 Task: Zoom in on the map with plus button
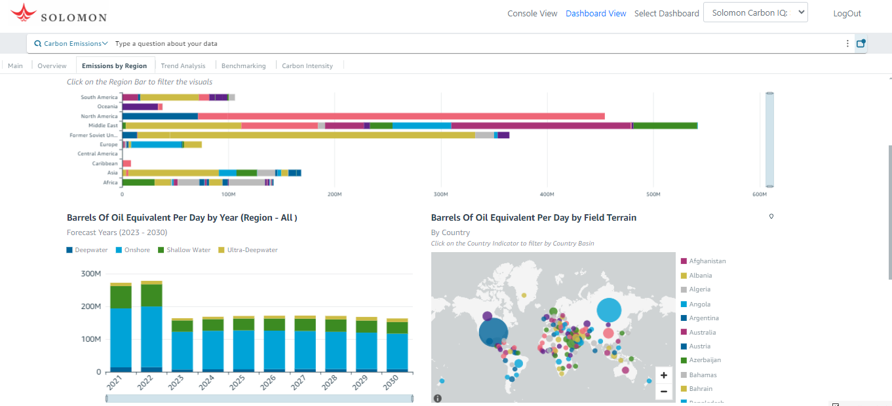664,375
